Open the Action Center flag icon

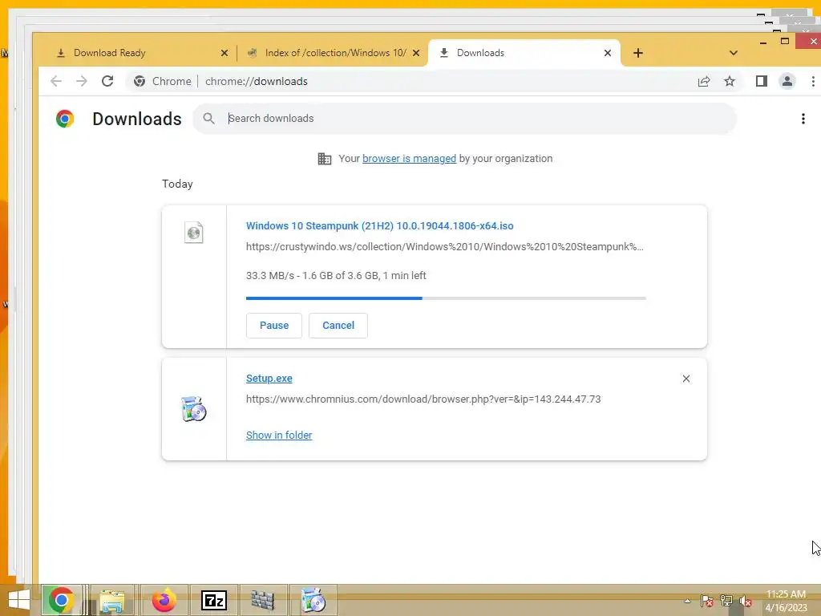click(706, 601)
